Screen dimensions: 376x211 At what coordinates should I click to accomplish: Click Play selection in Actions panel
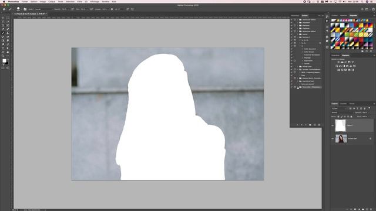point(305,125)
